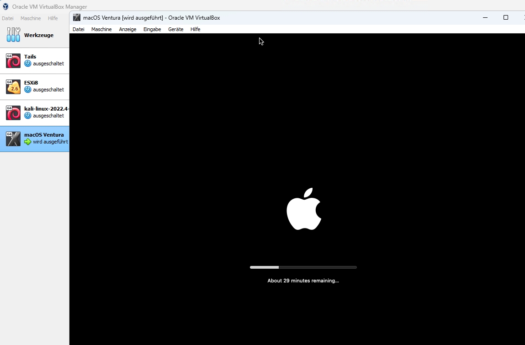Select the Tails machine name
This screenshot has height=345, width=525.
click(30, 57)
